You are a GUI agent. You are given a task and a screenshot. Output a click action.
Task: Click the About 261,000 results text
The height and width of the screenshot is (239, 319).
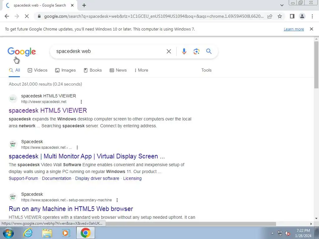pyautogui.click(x=45, y=84)
